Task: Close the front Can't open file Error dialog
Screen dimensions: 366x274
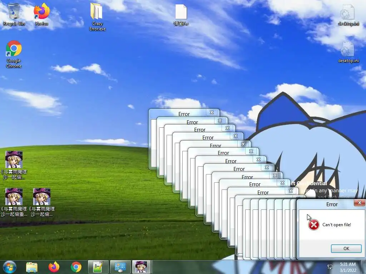Action: 360,203
